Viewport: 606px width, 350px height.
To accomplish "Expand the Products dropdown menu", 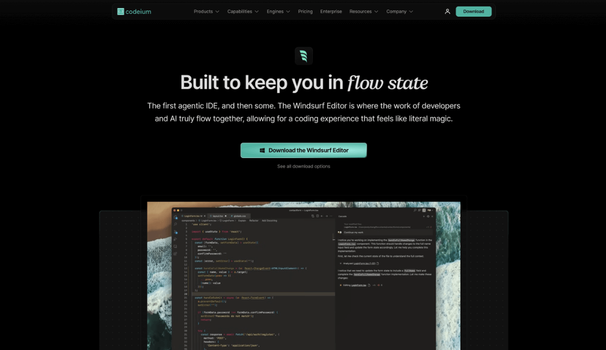I will pos(207,12).
